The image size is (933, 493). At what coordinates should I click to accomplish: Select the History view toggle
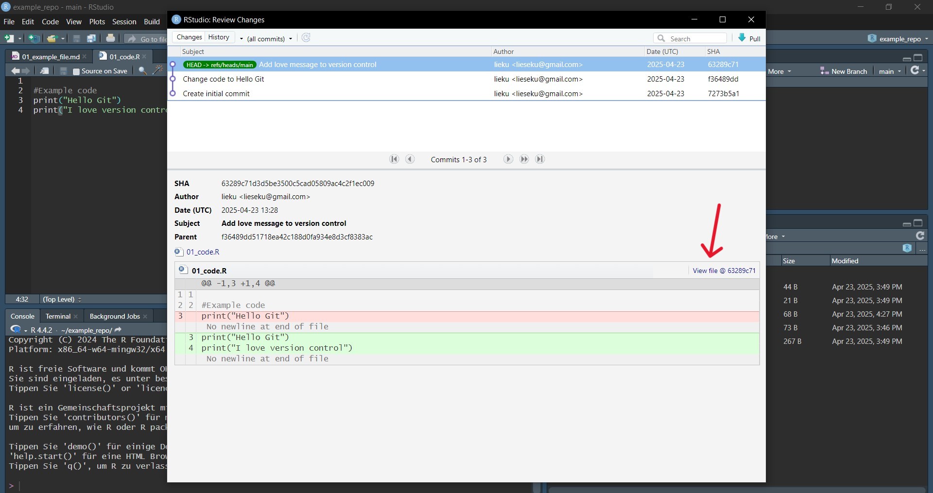click(219, 37)
